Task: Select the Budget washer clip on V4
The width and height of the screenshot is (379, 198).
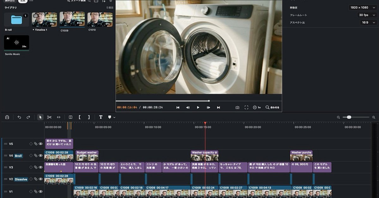Action: [87, 155]
